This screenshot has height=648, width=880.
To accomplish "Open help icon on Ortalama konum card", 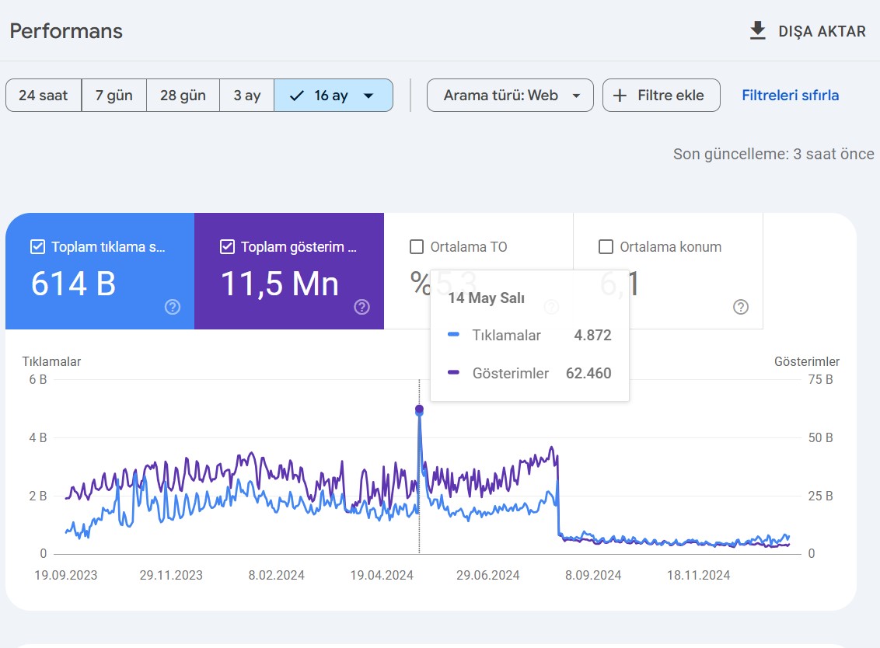I will (x=741, y=307).
